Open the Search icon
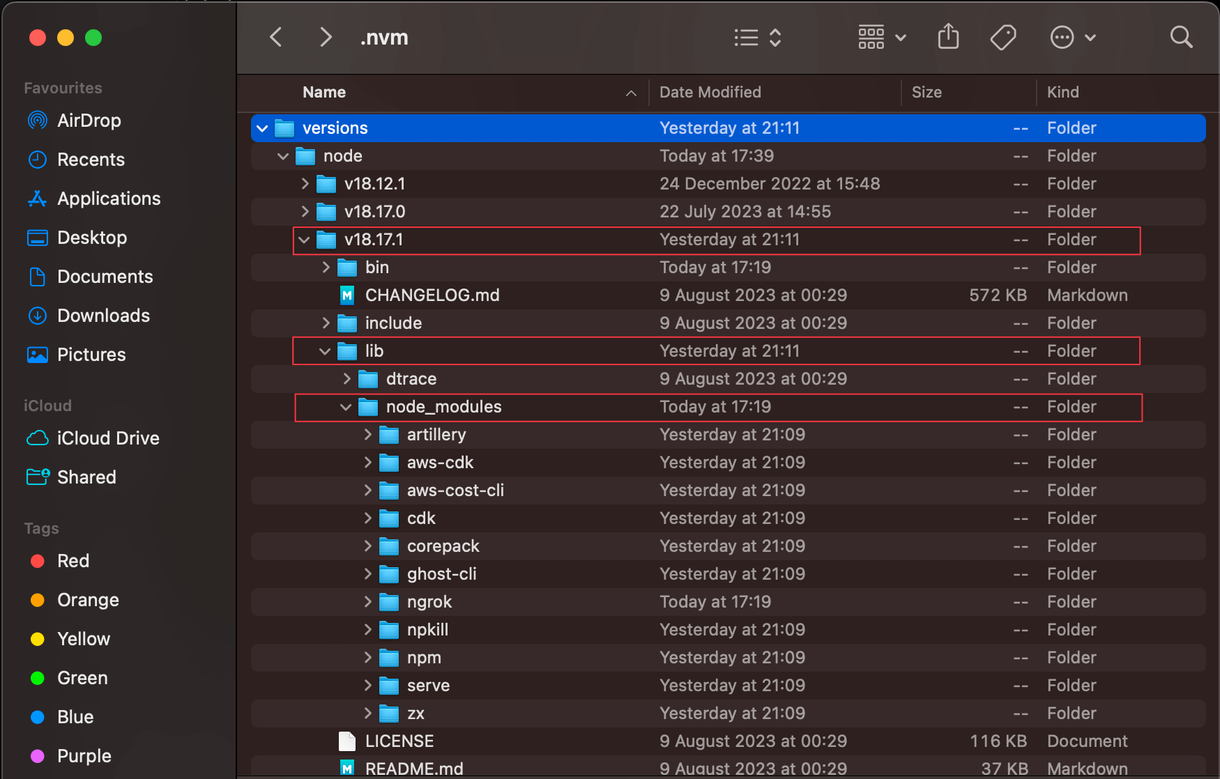Screen dimensions: 1220x779 (1181, 37)
